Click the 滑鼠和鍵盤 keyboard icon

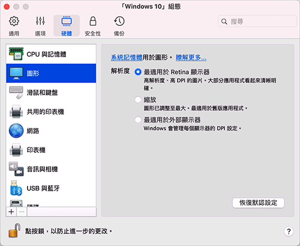pyautogui.click(x=16, y=93)
